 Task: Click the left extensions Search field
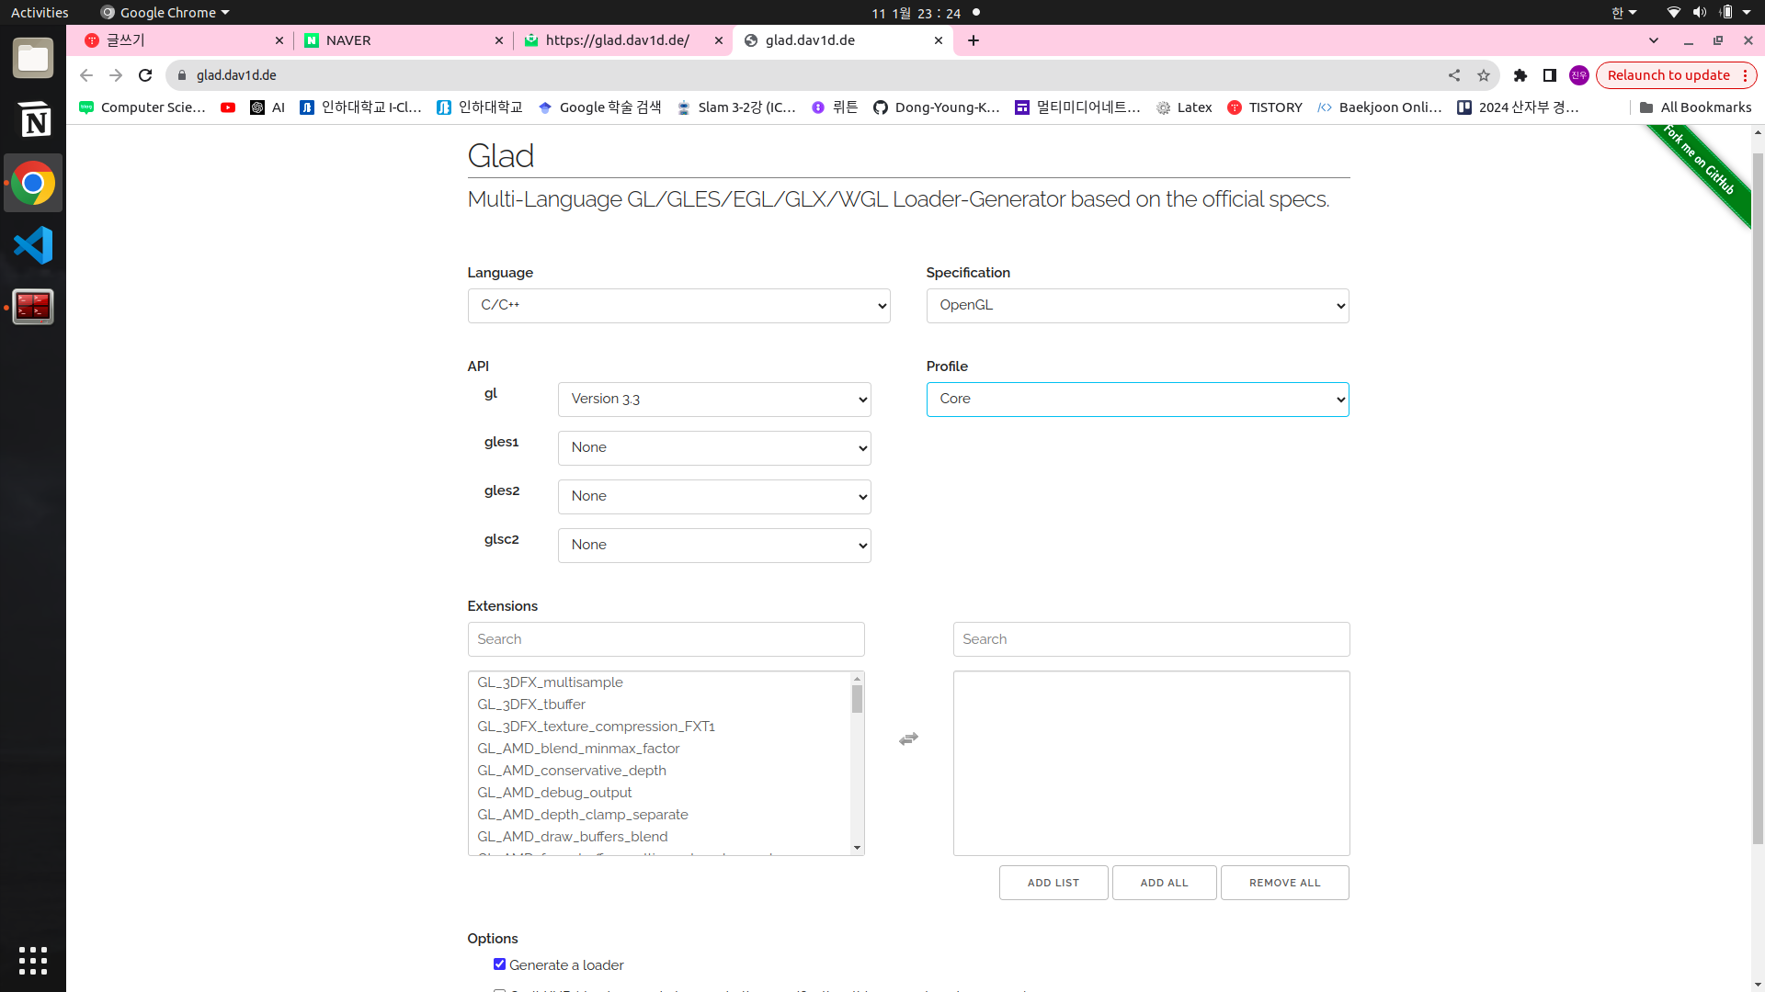(x=666, y=639)
